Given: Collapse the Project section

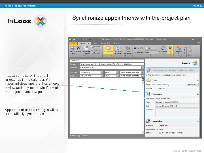Looking at the screenshot, I should pos(197,80).
